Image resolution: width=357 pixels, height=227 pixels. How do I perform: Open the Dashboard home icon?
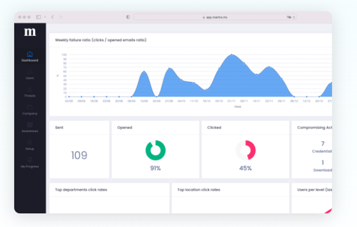(30, 54)
